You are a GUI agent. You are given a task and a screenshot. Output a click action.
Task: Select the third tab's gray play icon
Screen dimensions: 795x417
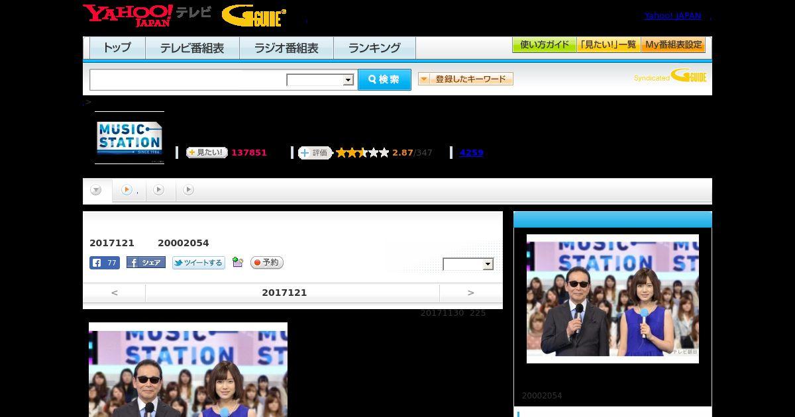[x=158, y=190]
